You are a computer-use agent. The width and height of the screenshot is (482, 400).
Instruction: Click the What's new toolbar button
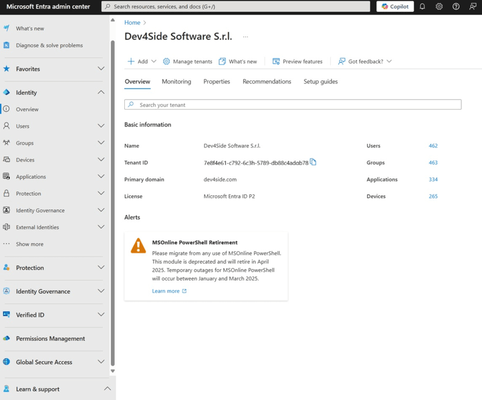click(238, 62)
